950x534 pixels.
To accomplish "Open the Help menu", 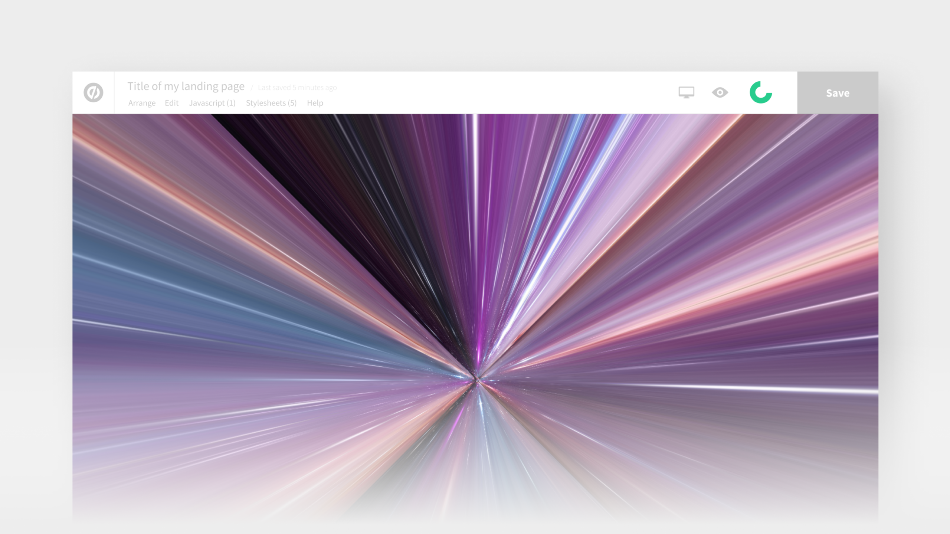I will coord(315,103).
